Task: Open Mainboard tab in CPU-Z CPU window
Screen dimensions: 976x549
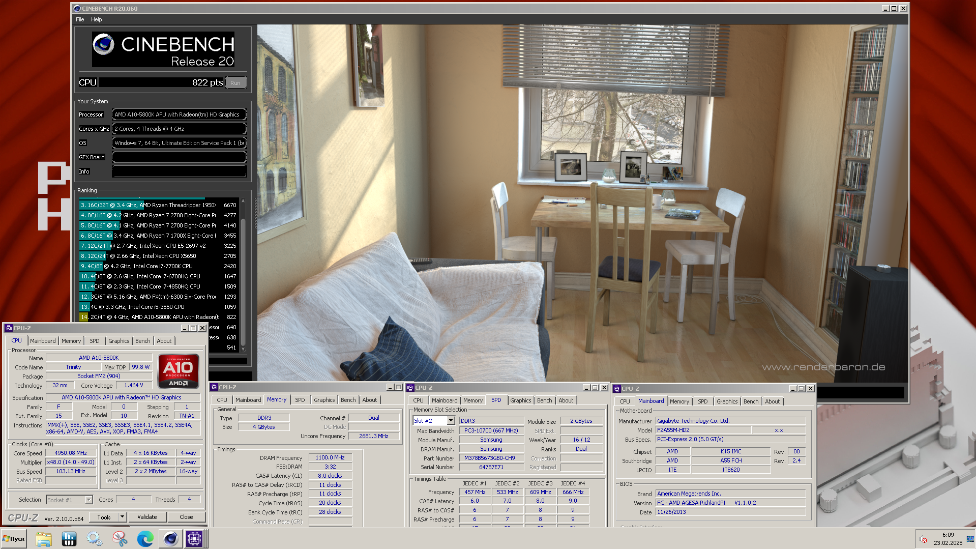Action: (43, 341)
